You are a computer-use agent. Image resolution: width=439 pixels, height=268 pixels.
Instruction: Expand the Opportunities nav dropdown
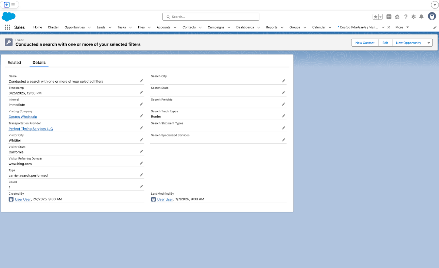point(89,27)
